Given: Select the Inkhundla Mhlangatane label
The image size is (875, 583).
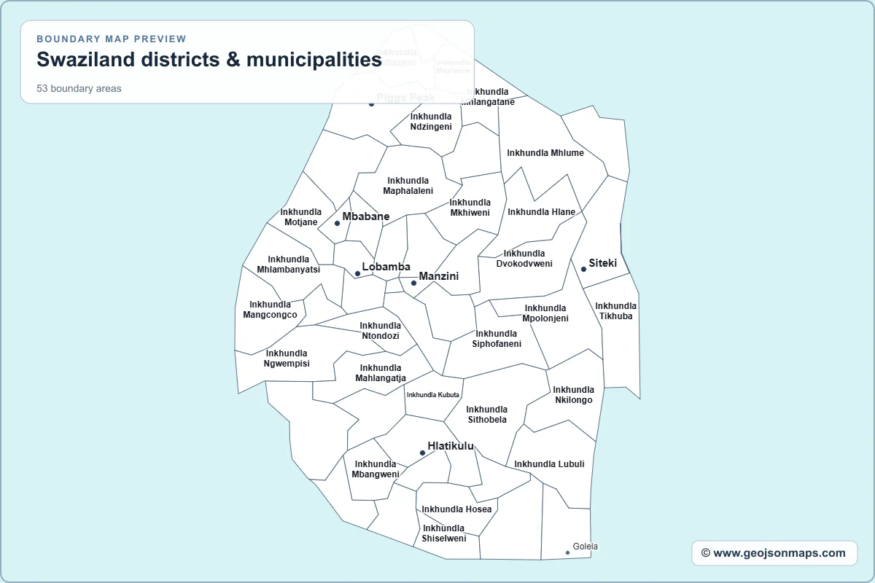Looking at the screenshot, I should pyautogui.click(x=489, y=97).
